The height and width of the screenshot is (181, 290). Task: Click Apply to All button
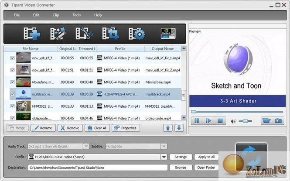[x=206, y=157]
